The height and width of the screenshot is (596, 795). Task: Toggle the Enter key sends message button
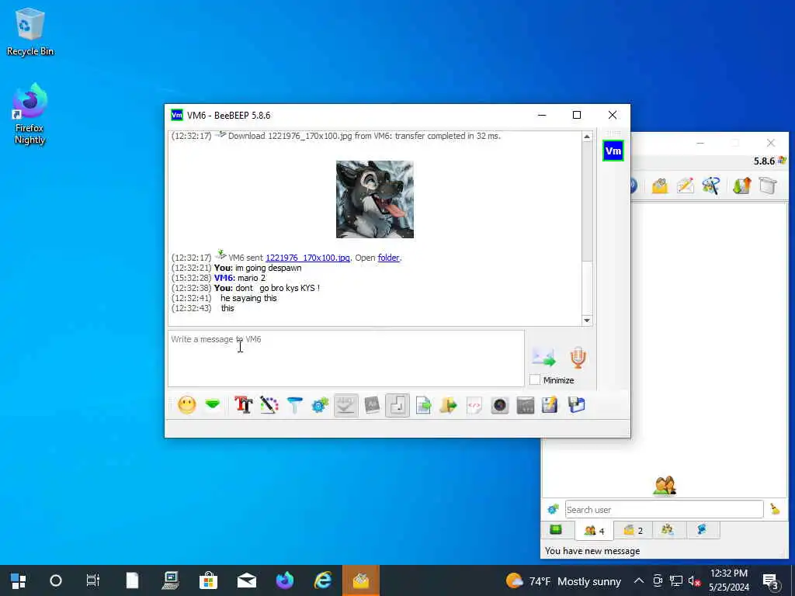[397, 405]
